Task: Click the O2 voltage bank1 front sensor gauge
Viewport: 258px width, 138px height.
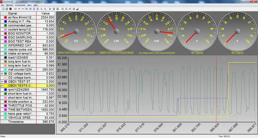Action: coord(157,31)
